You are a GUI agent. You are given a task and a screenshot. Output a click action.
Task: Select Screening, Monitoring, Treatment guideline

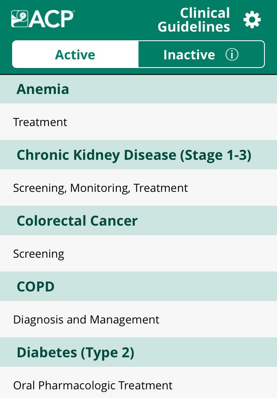(100, 188)
